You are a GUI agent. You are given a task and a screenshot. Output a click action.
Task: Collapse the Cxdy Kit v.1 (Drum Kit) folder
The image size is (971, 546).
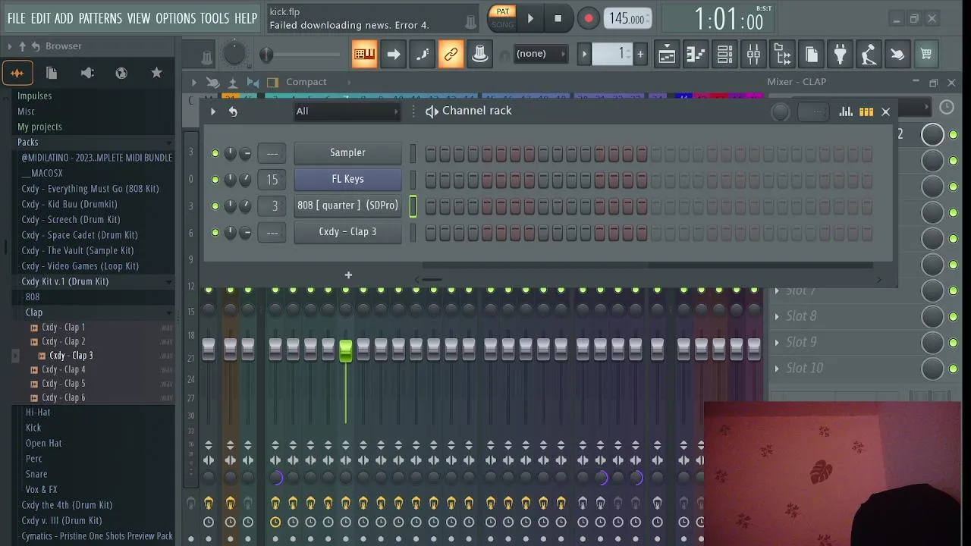pos(95,281)
